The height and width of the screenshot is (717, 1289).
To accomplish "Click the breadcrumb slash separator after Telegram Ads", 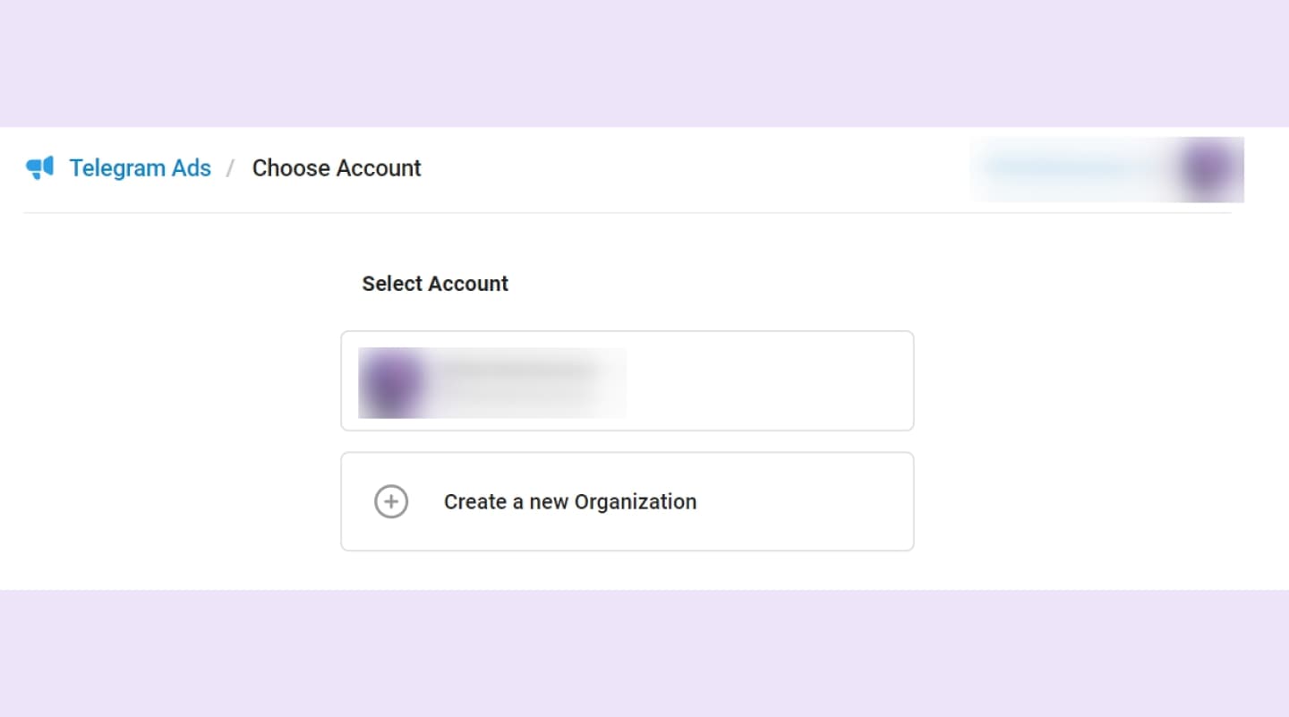I will (231, 168).
